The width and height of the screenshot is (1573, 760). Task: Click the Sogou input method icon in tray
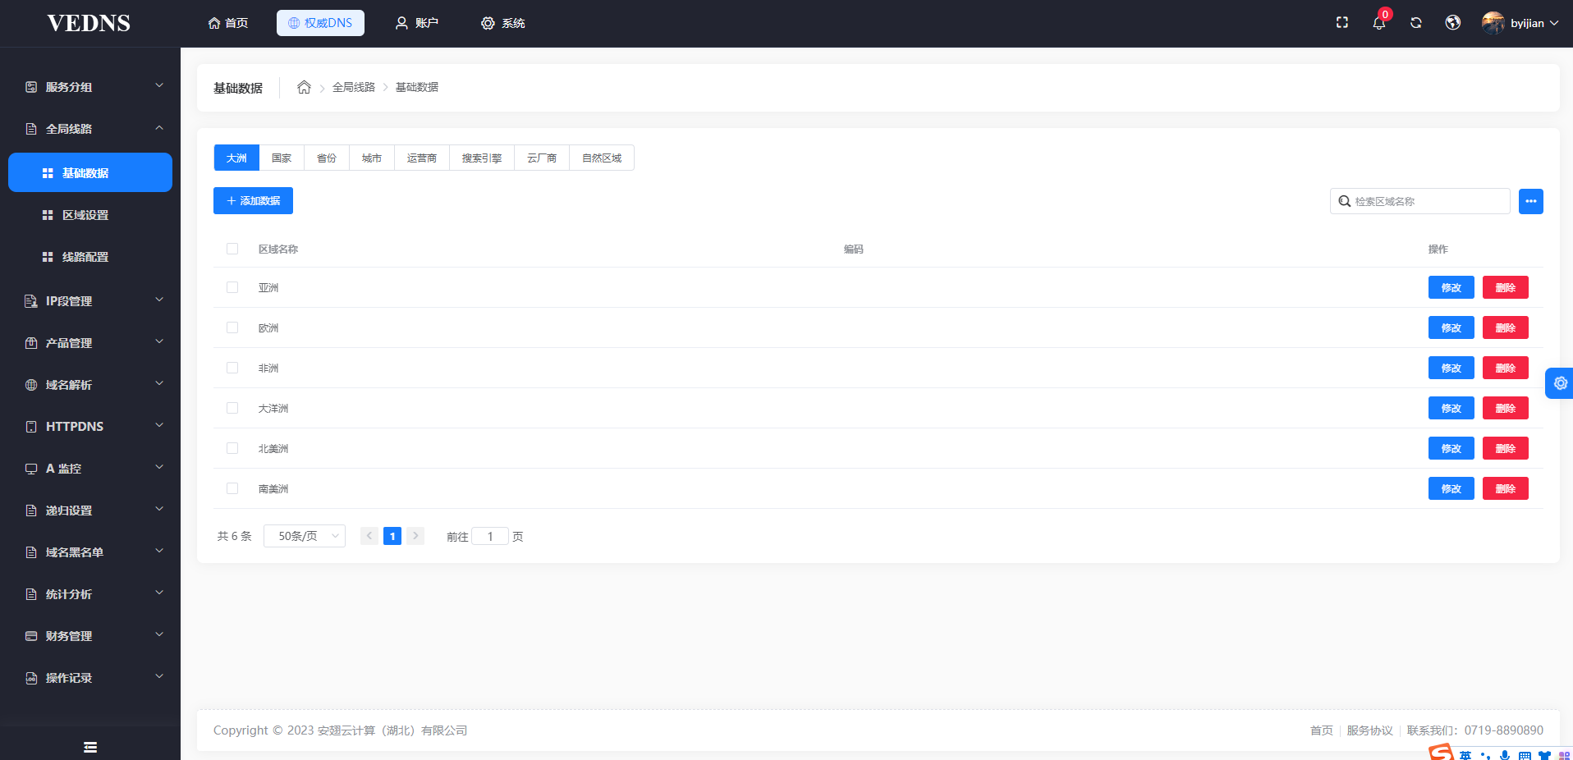(1442, 752)
